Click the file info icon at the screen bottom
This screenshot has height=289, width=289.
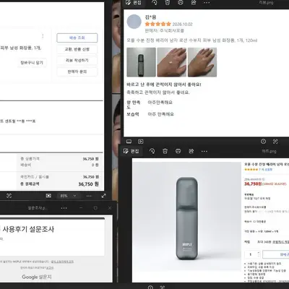pos(150,287)
